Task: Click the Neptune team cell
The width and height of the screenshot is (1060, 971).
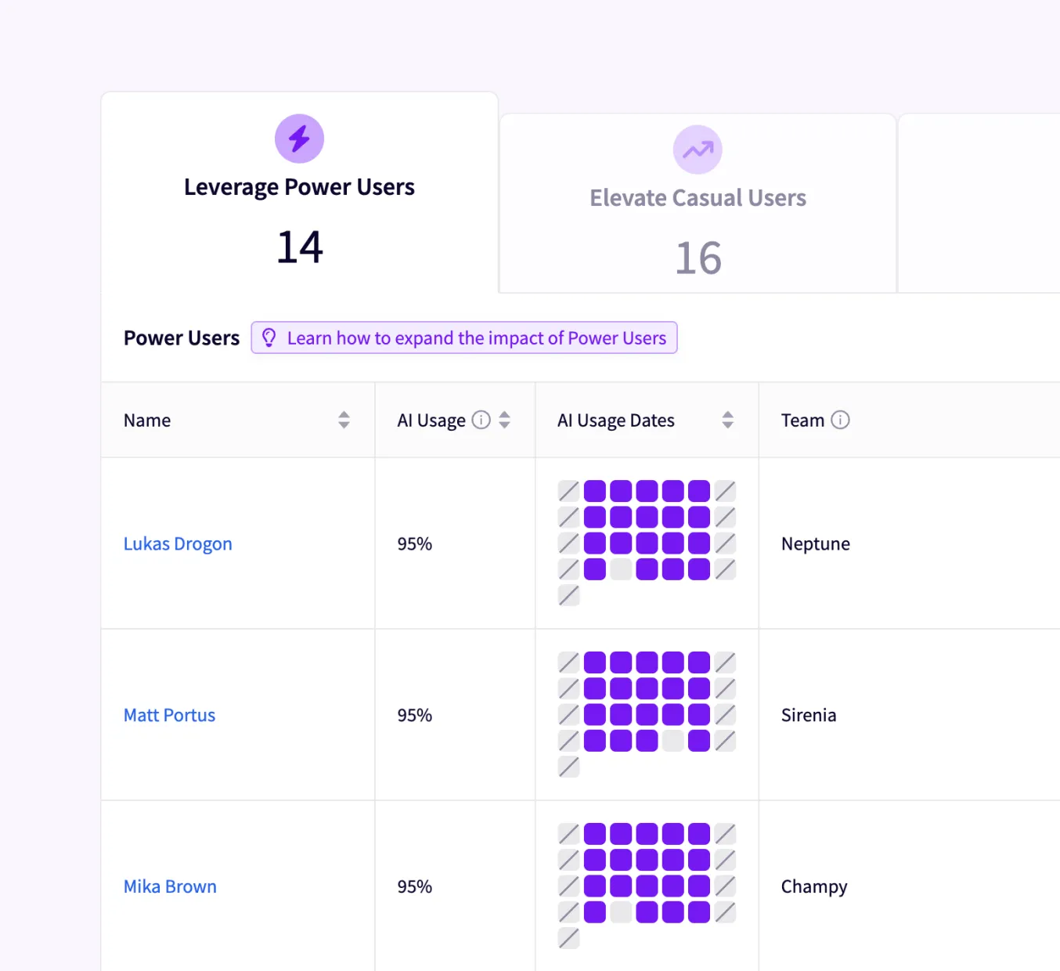Action: [815, 543]
